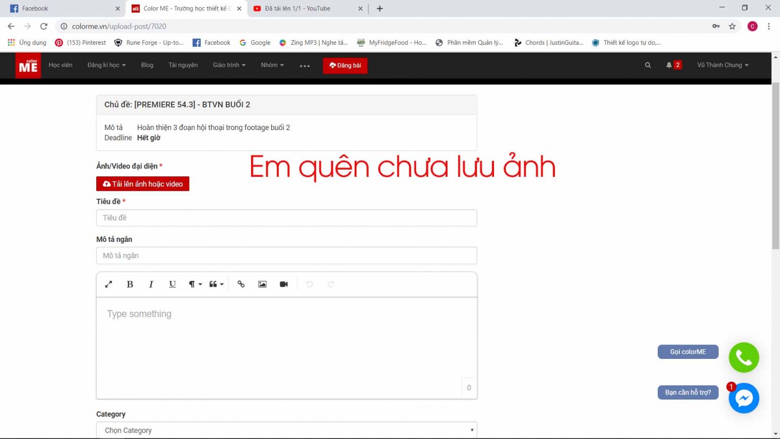Open the Chrome three-dot menu
The image size is (780, 439).
(769, 27)
